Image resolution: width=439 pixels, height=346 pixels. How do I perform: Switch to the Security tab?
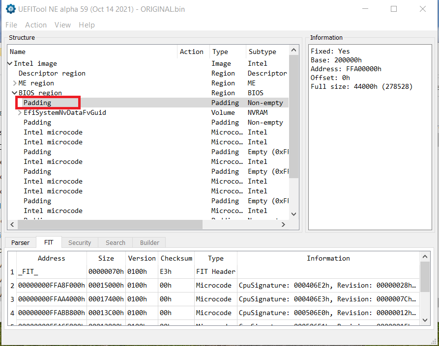(x=80, y=242)
